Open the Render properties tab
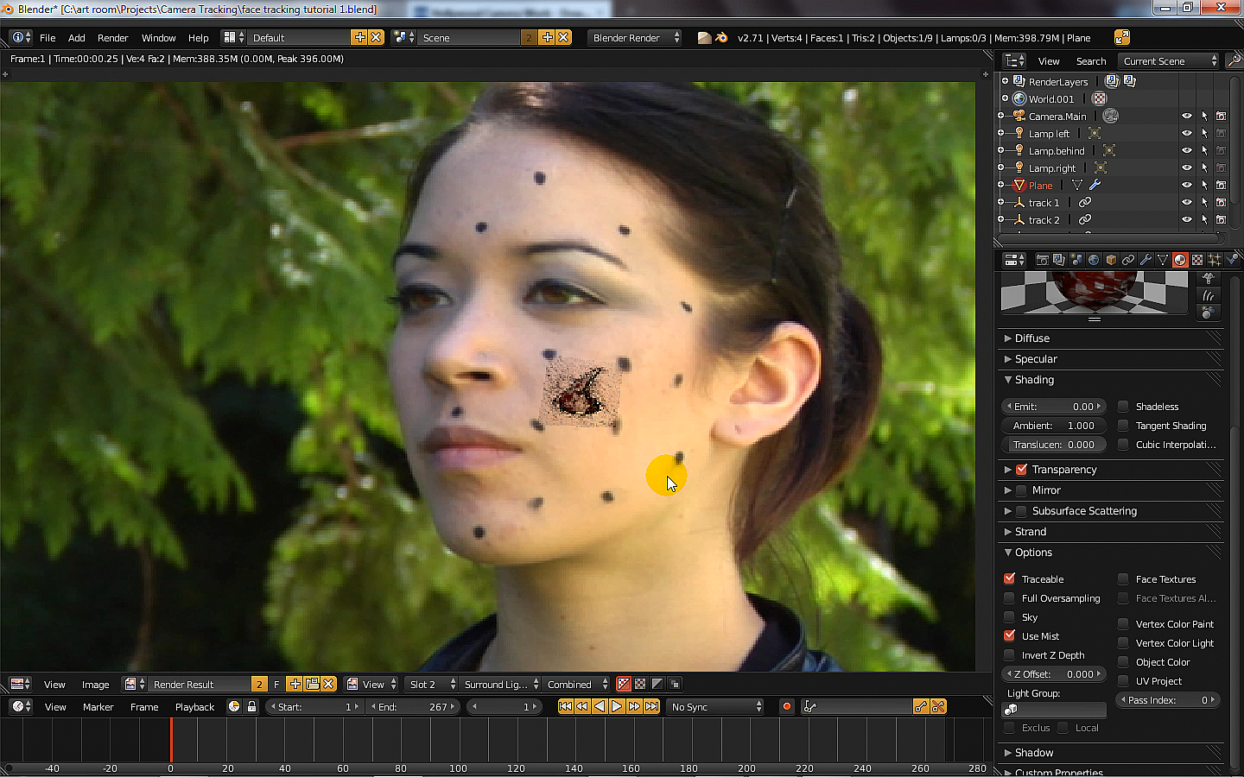1244x777 pixels. click(x=1043, y=260)
